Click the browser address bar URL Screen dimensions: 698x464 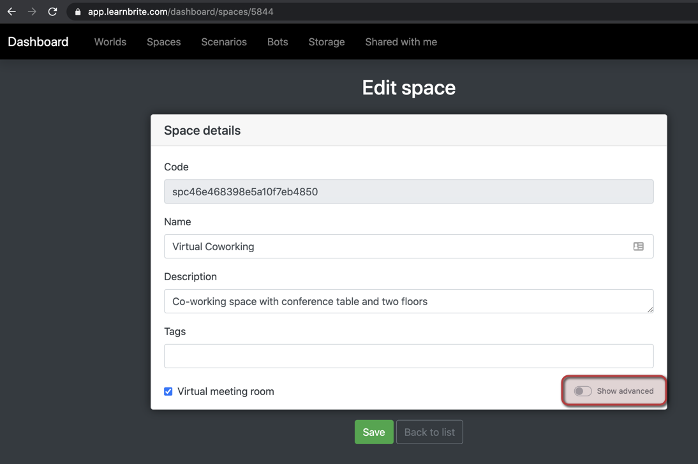tap(181, 12)
